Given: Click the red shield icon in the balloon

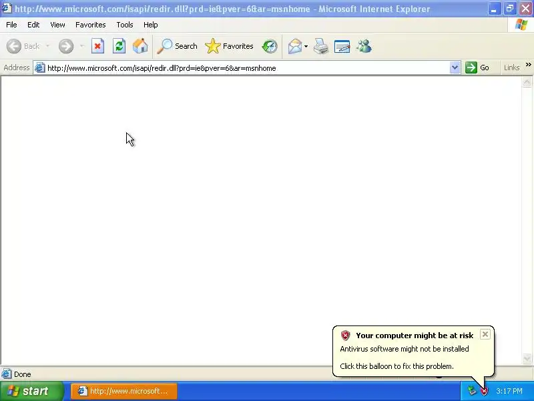Looking at the screenshot, I should 345,336.
